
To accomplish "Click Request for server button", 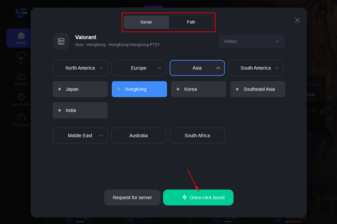I will tap(132, 197).
